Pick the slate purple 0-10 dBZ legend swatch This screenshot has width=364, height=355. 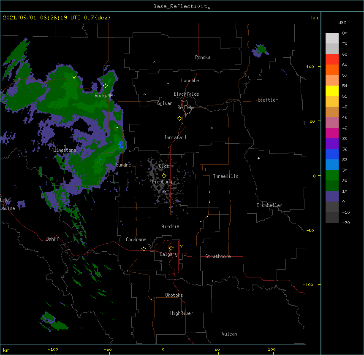tap(332, 196)
